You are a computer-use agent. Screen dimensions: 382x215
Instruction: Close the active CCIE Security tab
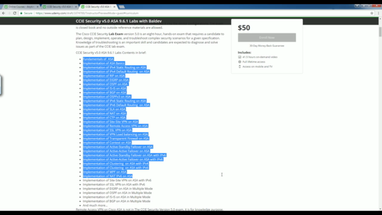[114, 7]
